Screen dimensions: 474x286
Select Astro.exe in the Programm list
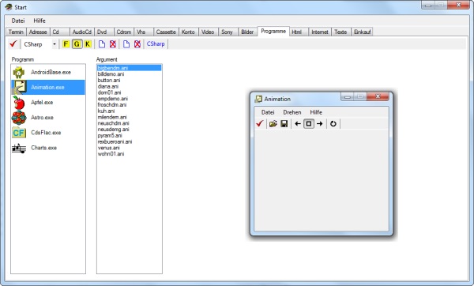click(48, 118)
